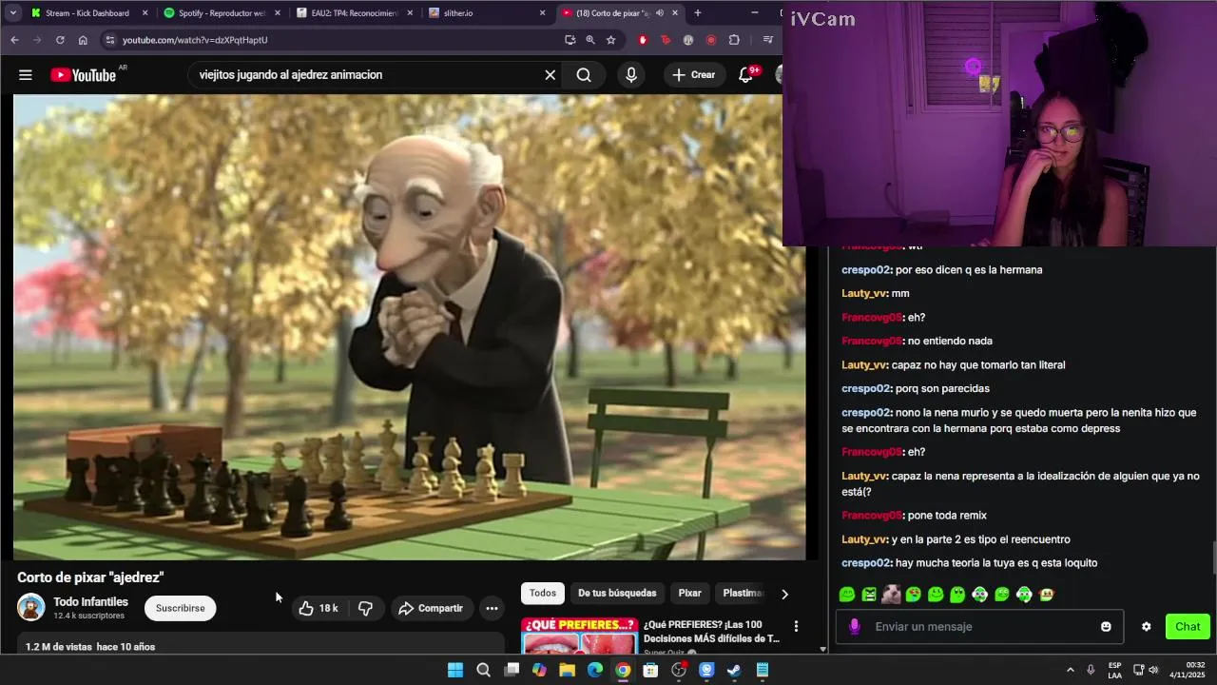Screen dimensions: 1217x685
Task: Install app icon in address bar
Action: (570, 40)
